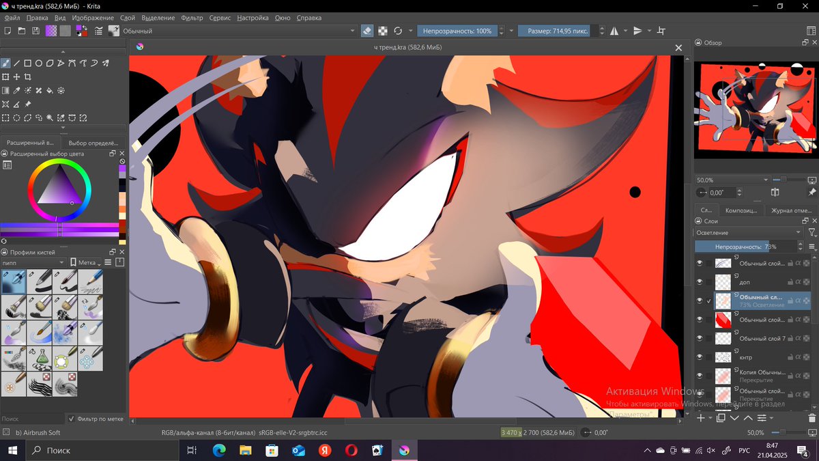The width and height of the screenshot is (819, 461).
Task: Create a new document from toolbar
Action: 8,31
